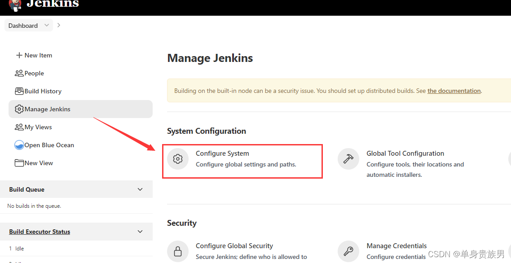The width and height of the screenshot is (511, 263).
Task: Click the System Configuration section heading
Action: tap(206, 131)
